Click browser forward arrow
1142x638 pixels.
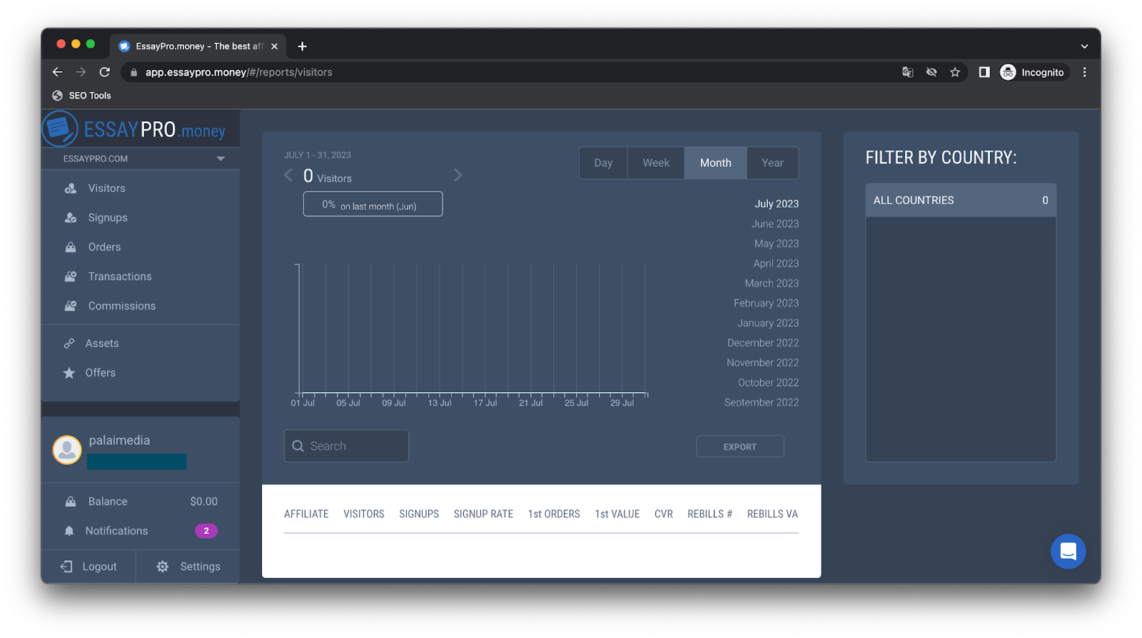81,72
